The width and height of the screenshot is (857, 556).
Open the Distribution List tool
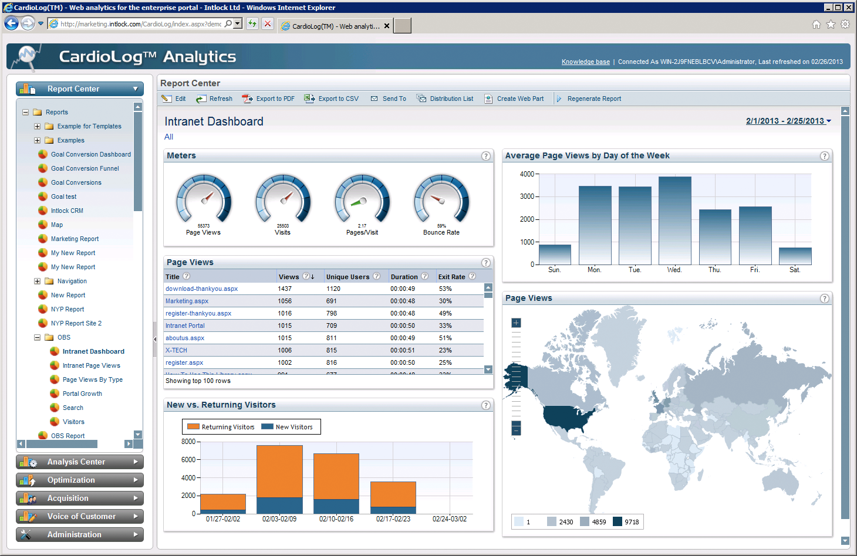[445, 99]
